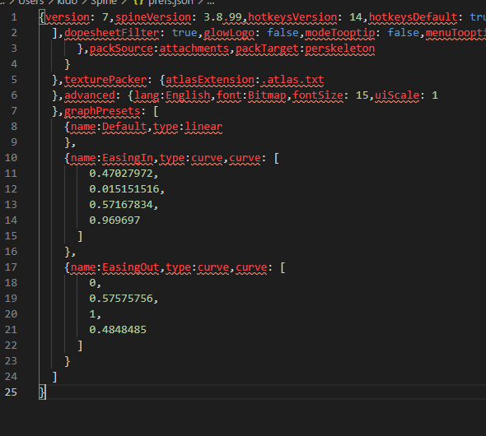Image resolution: width=486 pixels, height=436 pixels.
Task: Click the value 0.47027972
Action: tap(121, 174)
